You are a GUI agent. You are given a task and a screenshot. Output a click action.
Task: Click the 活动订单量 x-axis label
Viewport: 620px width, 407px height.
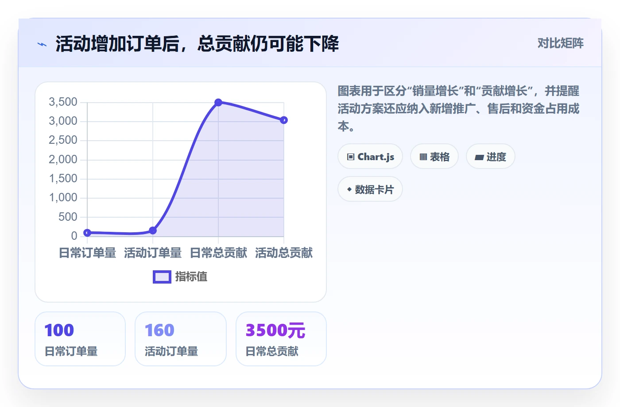pyautogui.click(x=153, y=253)
